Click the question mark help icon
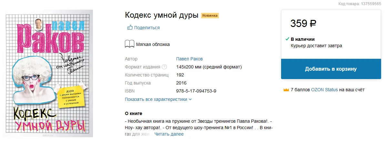 pos(164,67)
